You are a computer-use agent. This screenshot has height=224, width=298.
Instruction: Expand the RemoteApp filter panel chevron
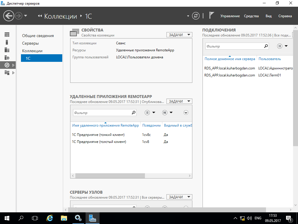(x=186, y=113)
